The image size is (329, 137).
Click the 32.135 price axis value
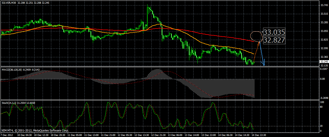(x=324, y=65)
